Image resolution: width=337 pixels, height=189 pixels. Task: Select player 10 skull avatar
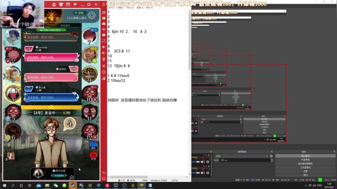(89, 94)
